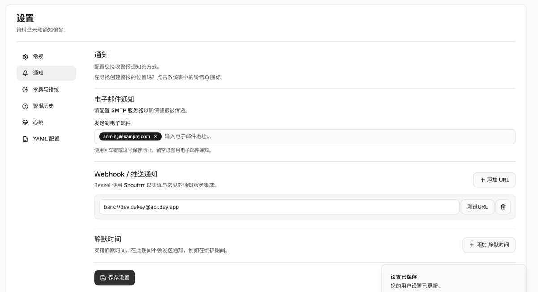Image resolution: width=538 pixels, height=292 pixels.
Task: Click the 发送到电子邮件 label
Action: [113, 123]
